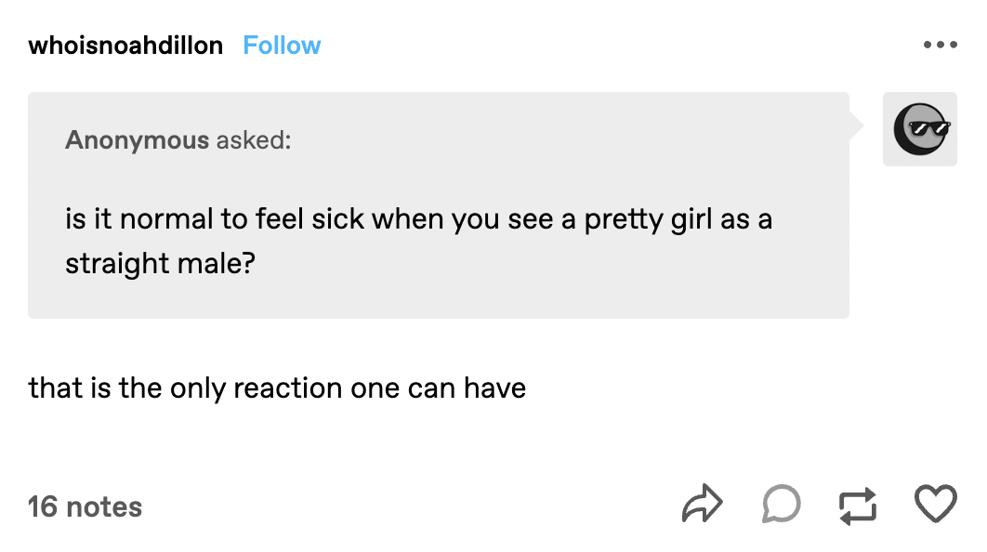Click the question line starting 'is it normal'

click(418, 220)
